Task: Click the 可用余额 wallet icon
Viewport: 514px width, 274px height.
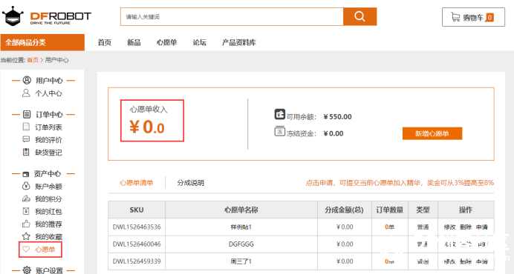Action: 279,115
